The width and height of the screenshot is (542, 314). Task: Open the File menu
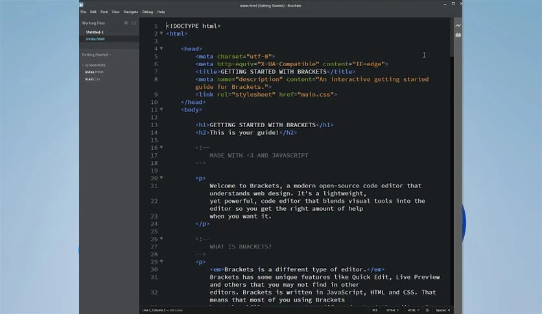83,12
